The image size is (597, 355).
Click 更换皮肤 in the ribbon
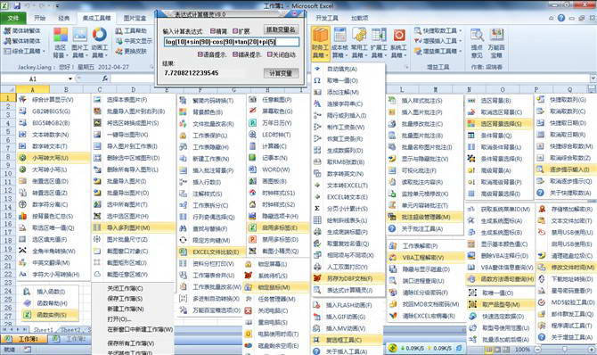pos(131,51)
